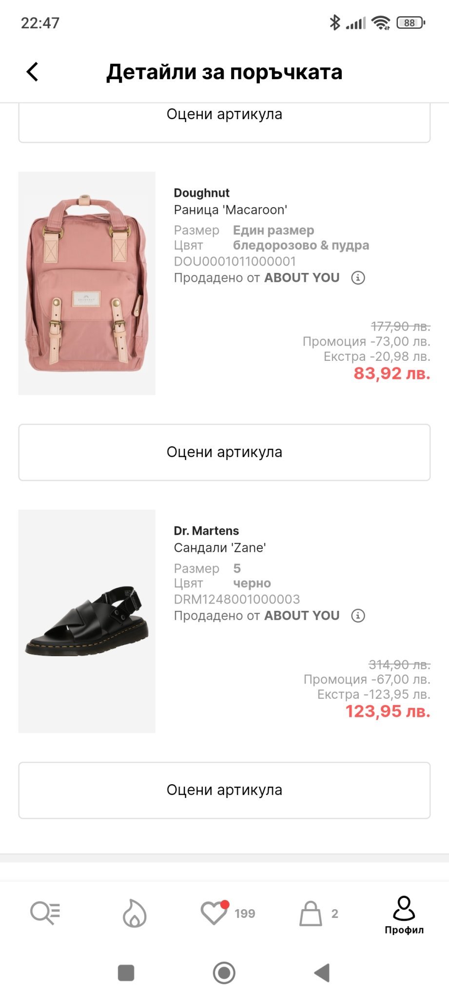Open the Сандали 'Zane' product title
This screenshot has height=1000, width=449.
point(219,548)
